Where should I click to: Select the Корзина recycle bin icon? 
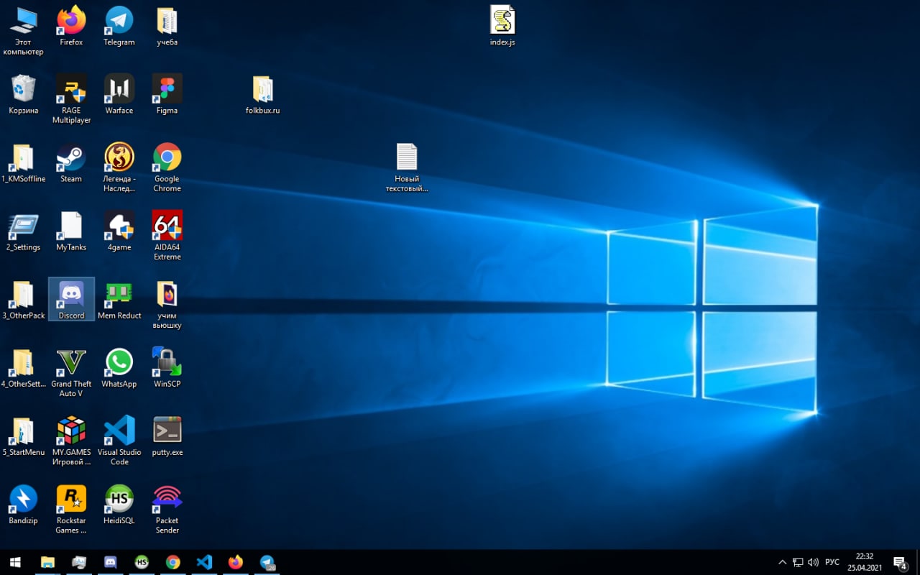[23, 95]
